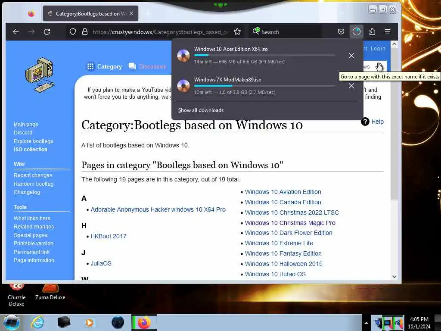Viewport: 441px width, 331px height.
Task: Click the Log in link
Action: tap(378, 48)
